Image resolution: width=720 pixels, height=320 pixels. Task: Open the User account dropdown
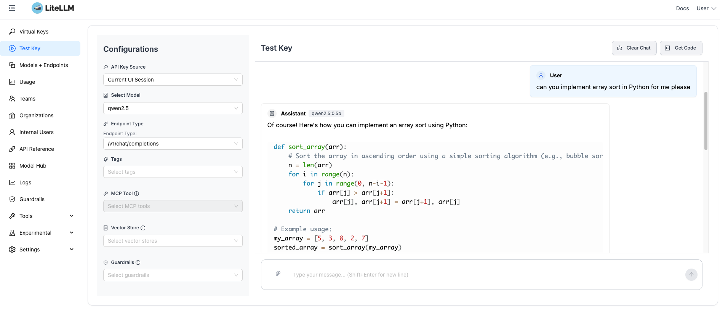click(706, 8)
